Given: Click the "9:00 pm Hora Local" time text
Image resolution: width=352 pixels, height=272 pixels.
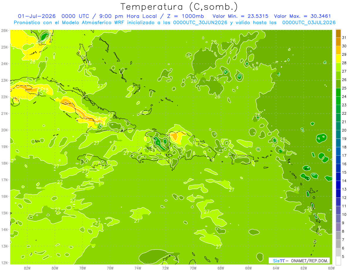Looking at the screenshot, I should [129, 16].
